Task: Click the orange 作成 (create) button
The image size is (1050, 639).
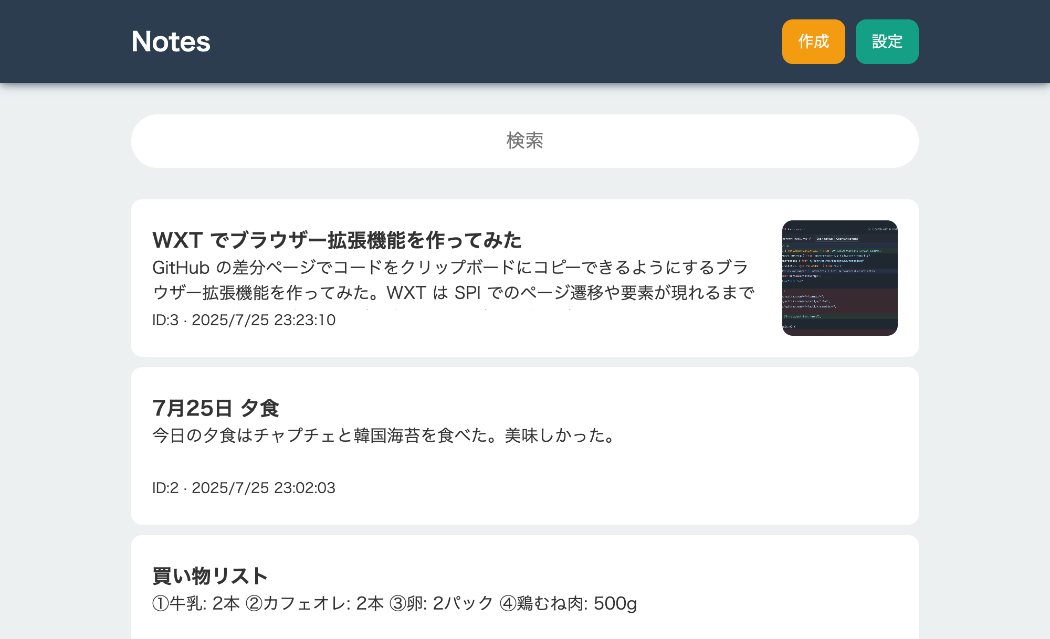Action: pyautogui.click(x=813, y=41)
